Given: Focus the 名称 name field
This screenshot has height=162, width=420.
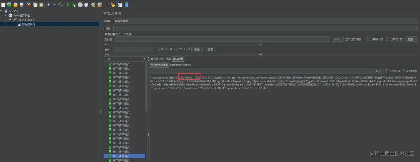Looking at the screenshot, I should (265, 21).
